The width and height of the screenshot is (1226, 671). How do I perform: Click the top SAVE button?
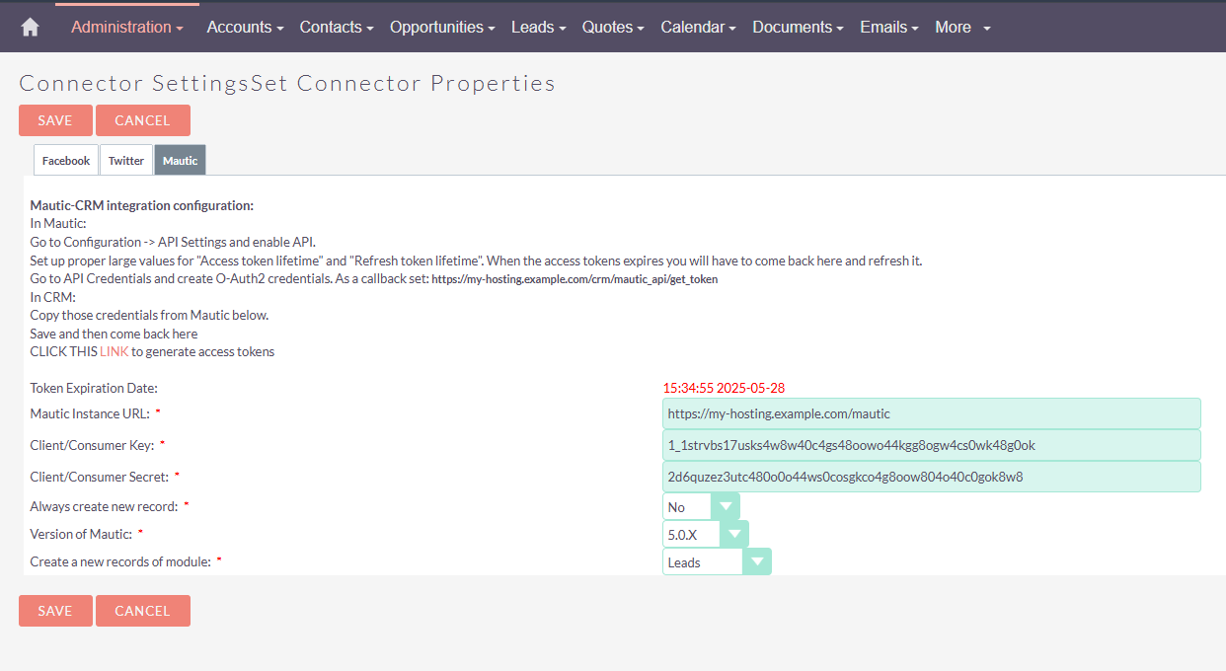pyautogui.click(x=55, y=120)
